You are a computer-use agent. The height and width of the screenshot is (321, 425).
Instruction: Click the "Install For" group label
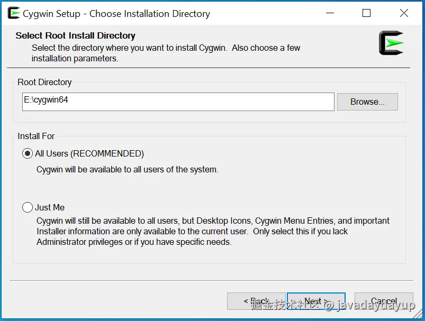click(x=35, y=136)
